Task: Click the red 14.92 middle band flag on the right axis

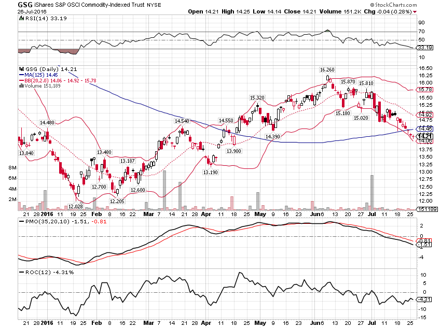Action: pyautogui.click(x=424, y=115)
